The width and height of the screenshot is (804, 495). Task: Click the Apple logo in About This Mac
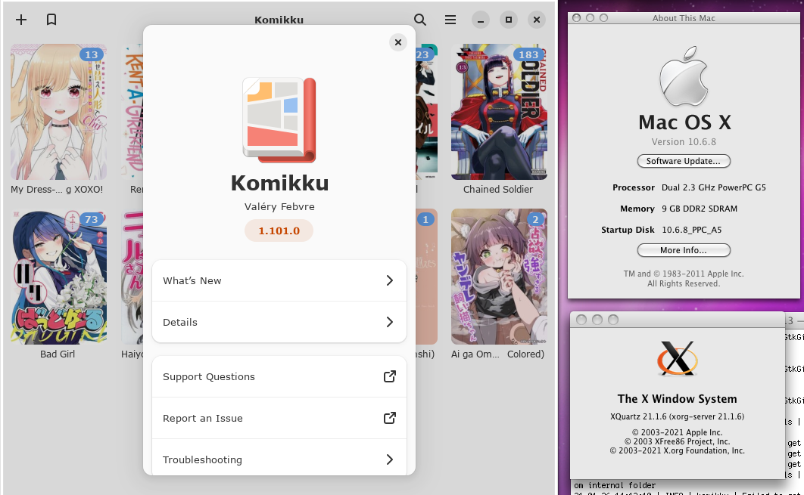coord(684,76)
